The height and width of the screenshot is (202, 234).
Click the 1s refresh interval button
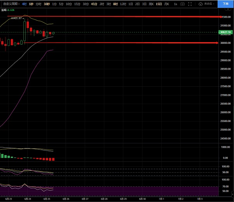click(x=175, y=4)
